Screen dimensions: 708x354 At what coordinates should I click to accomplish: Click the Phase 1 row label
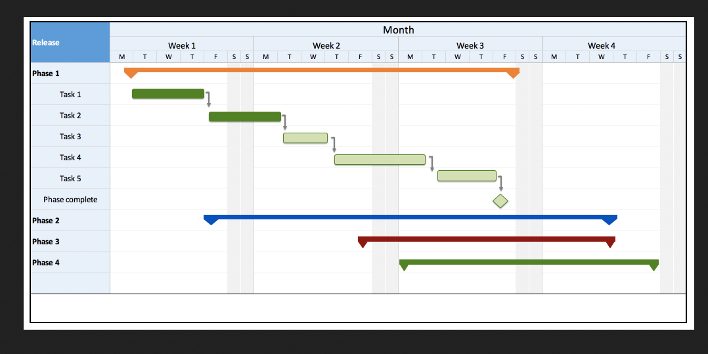(x=46, y=73)
